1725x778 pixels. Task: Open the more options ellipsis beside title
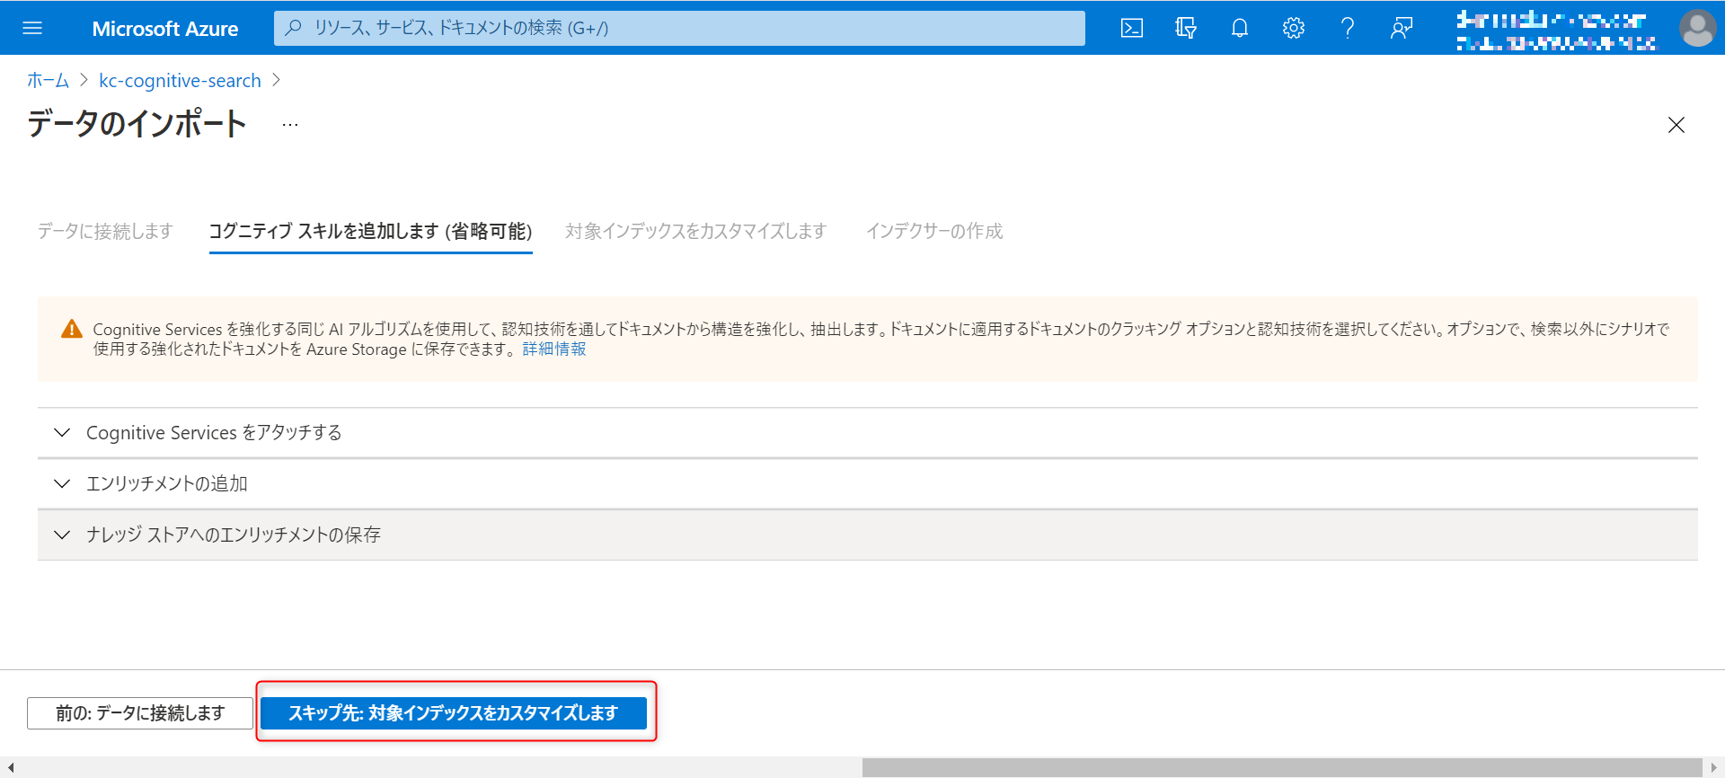[289, 125]
